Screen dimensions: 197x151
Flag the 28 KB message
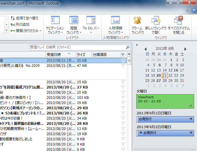point(124,123)
